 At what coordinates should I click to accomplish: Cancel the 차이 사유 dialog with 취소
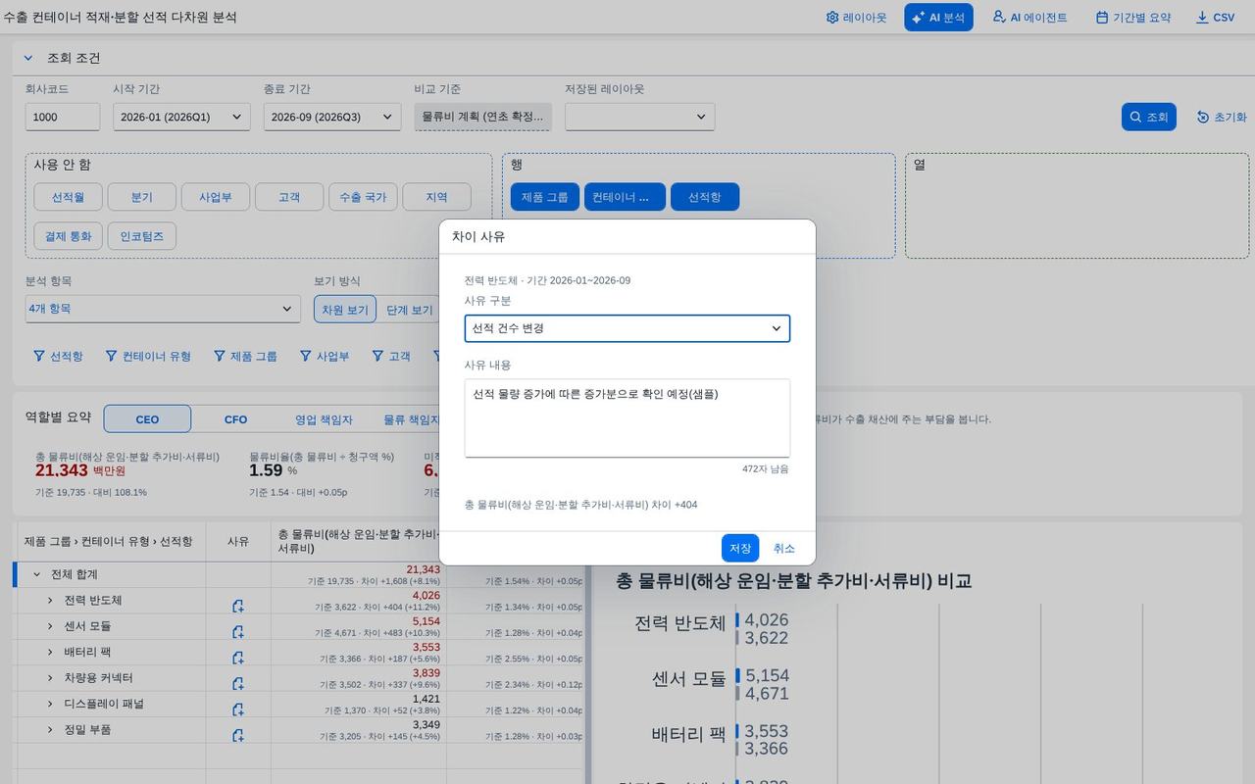pos(784,548)
